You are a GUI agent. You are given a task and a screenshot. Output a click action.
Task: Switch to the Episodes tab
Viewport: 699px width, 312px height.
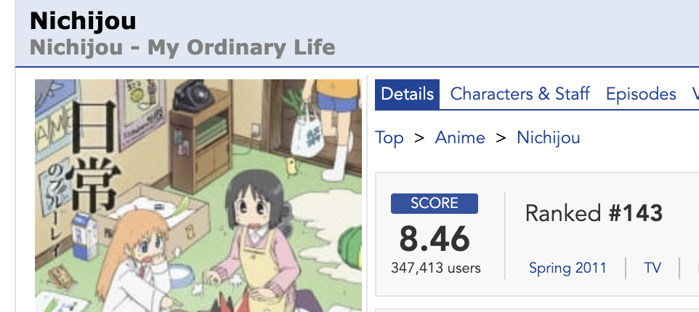coord(641,94)
